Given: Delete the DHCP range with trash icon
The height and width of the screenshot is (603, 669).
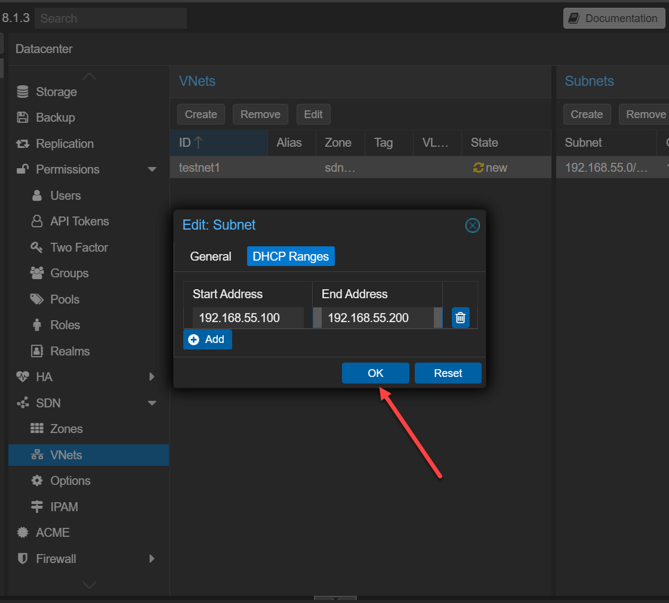Looking at the screenshot, I should (460, 318).
